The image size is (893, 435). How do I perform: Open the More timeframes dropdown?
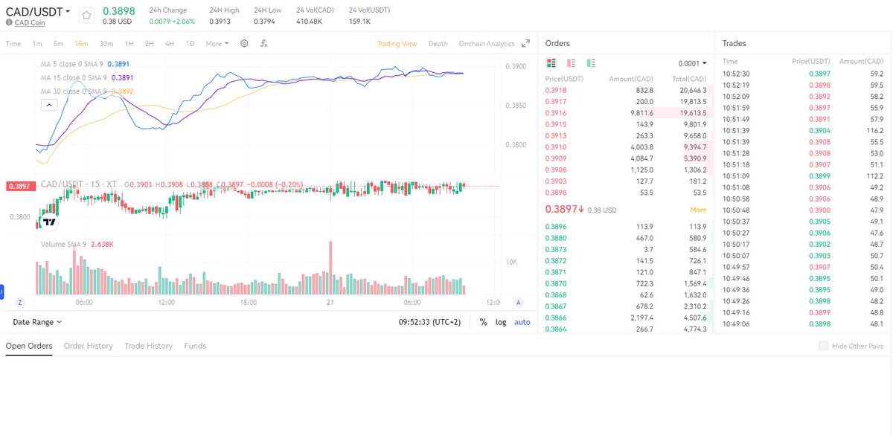point(217,44)
